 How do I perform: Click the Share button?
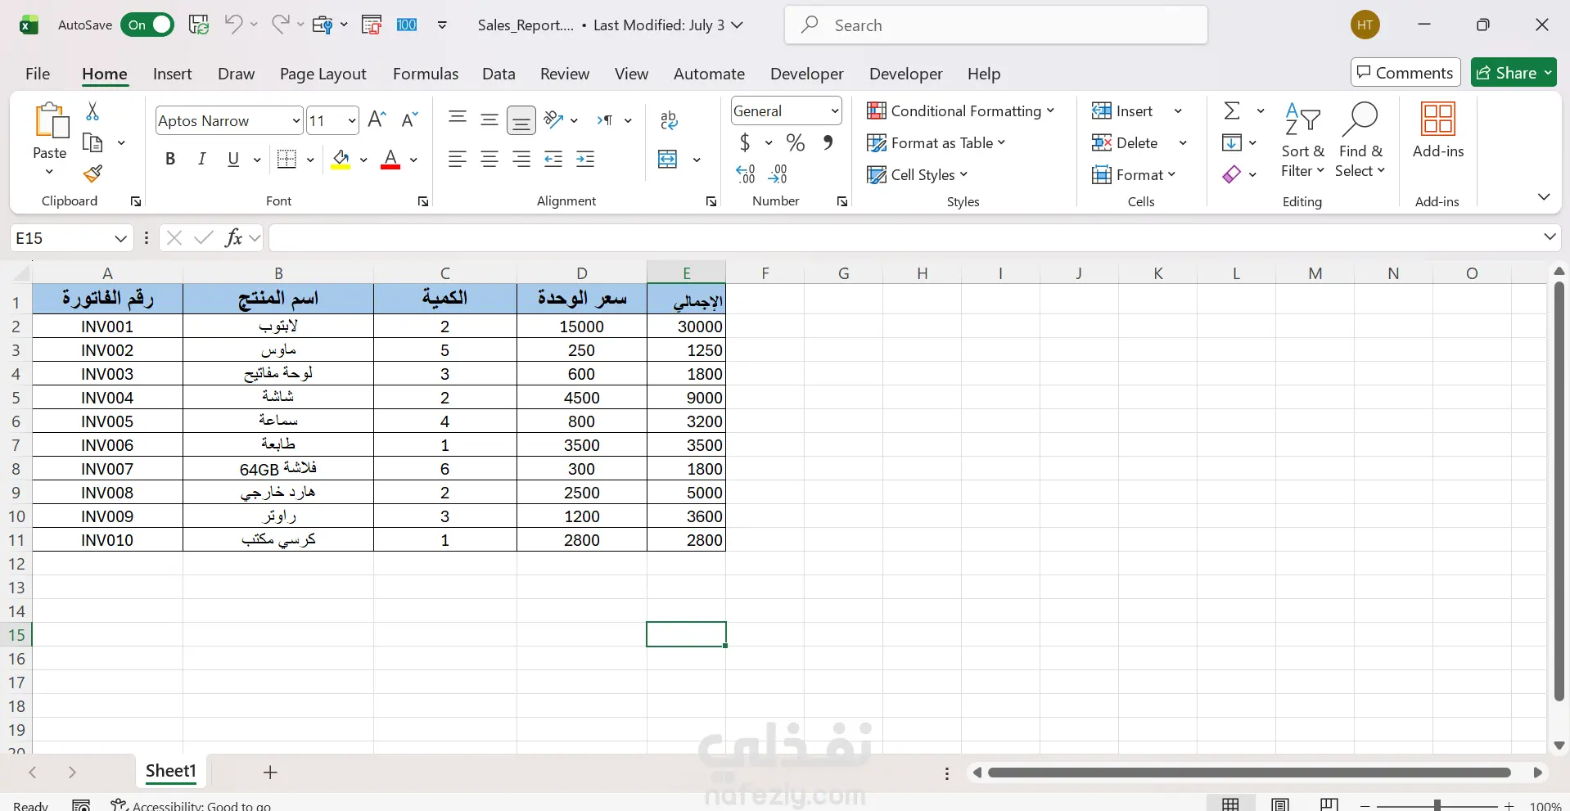(1514, 73)
